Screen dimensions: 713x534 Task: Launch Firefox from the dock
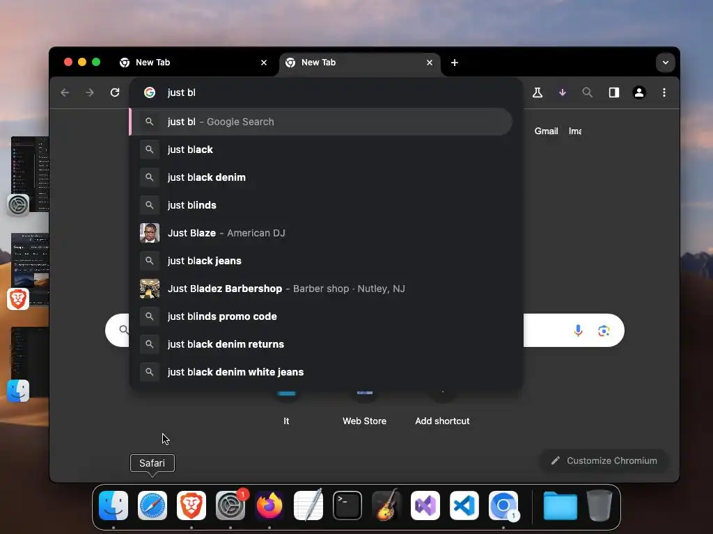tap(269, 505)
